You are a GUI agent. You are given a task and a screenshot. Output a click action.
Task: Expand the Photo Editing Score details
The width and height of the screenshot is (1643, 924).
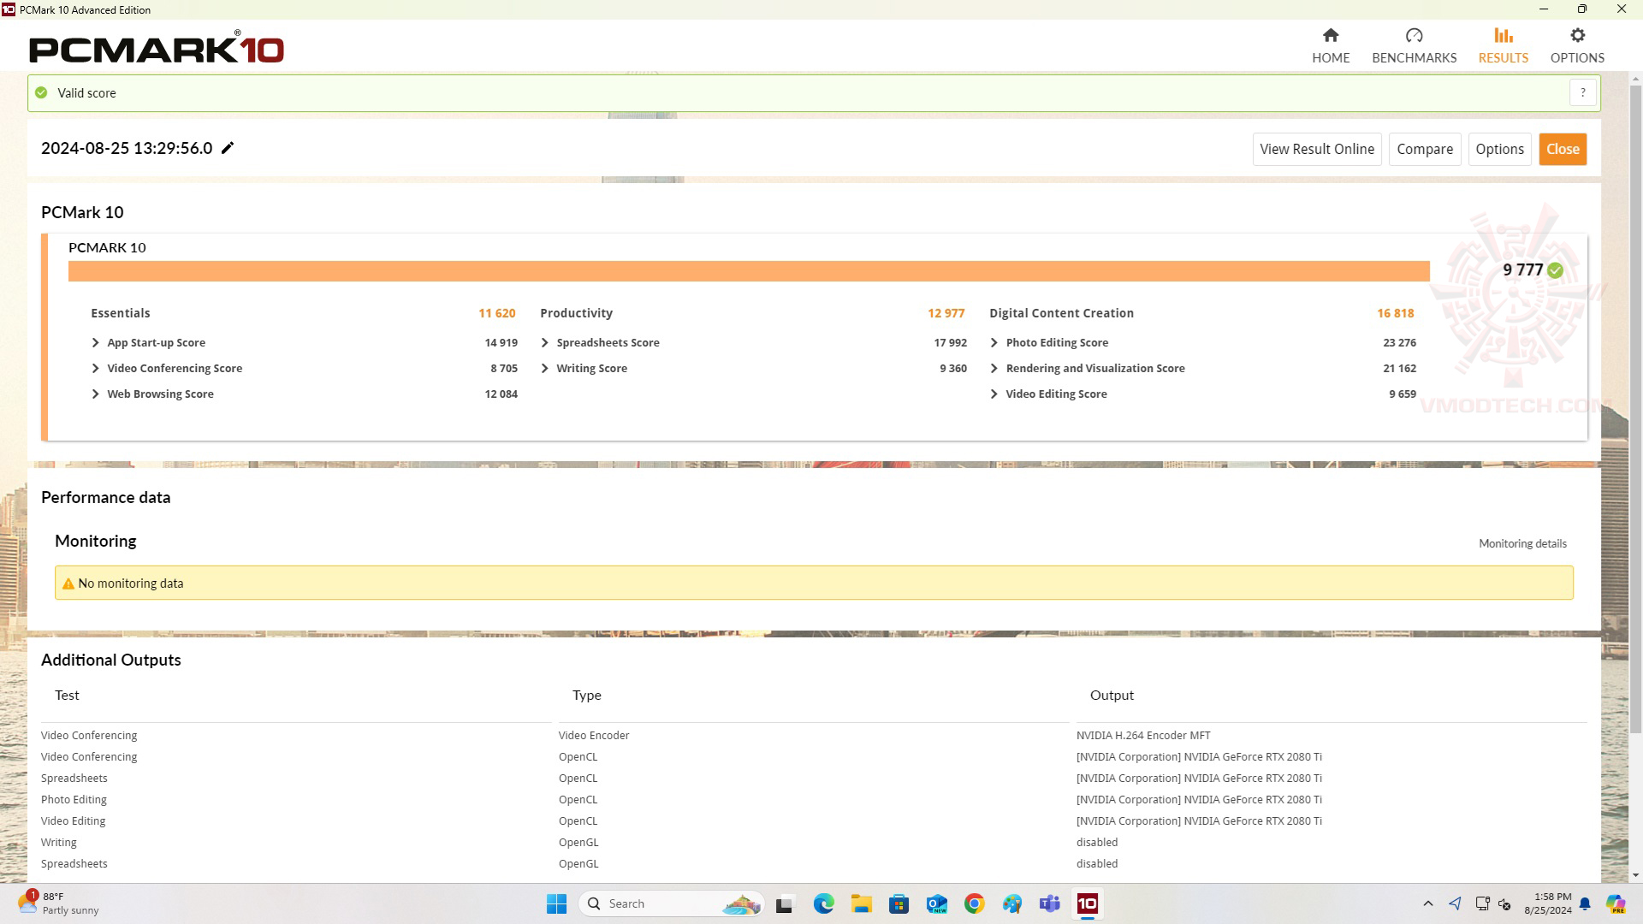996,342
